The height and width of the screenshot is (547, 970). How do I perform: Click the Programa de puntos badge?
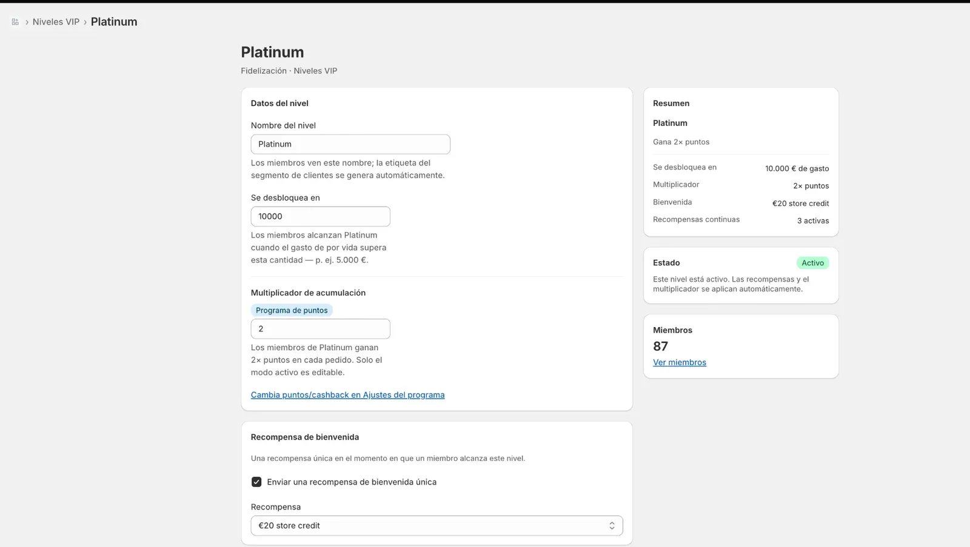tap(292, 310)
